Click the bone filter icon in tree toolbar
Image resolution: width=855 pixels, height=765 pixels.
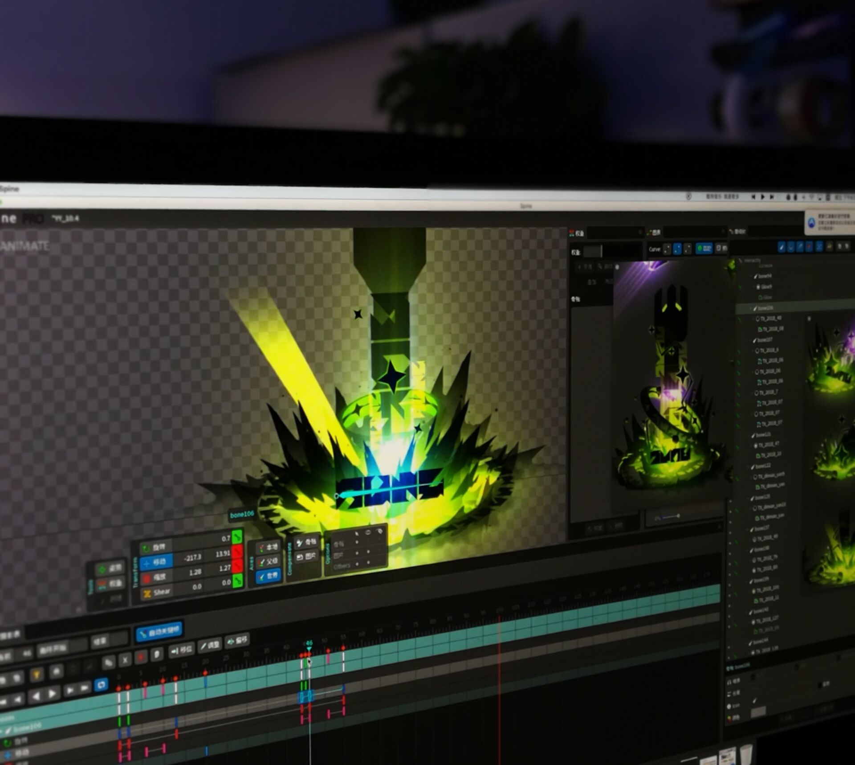[x=782, y=247]
